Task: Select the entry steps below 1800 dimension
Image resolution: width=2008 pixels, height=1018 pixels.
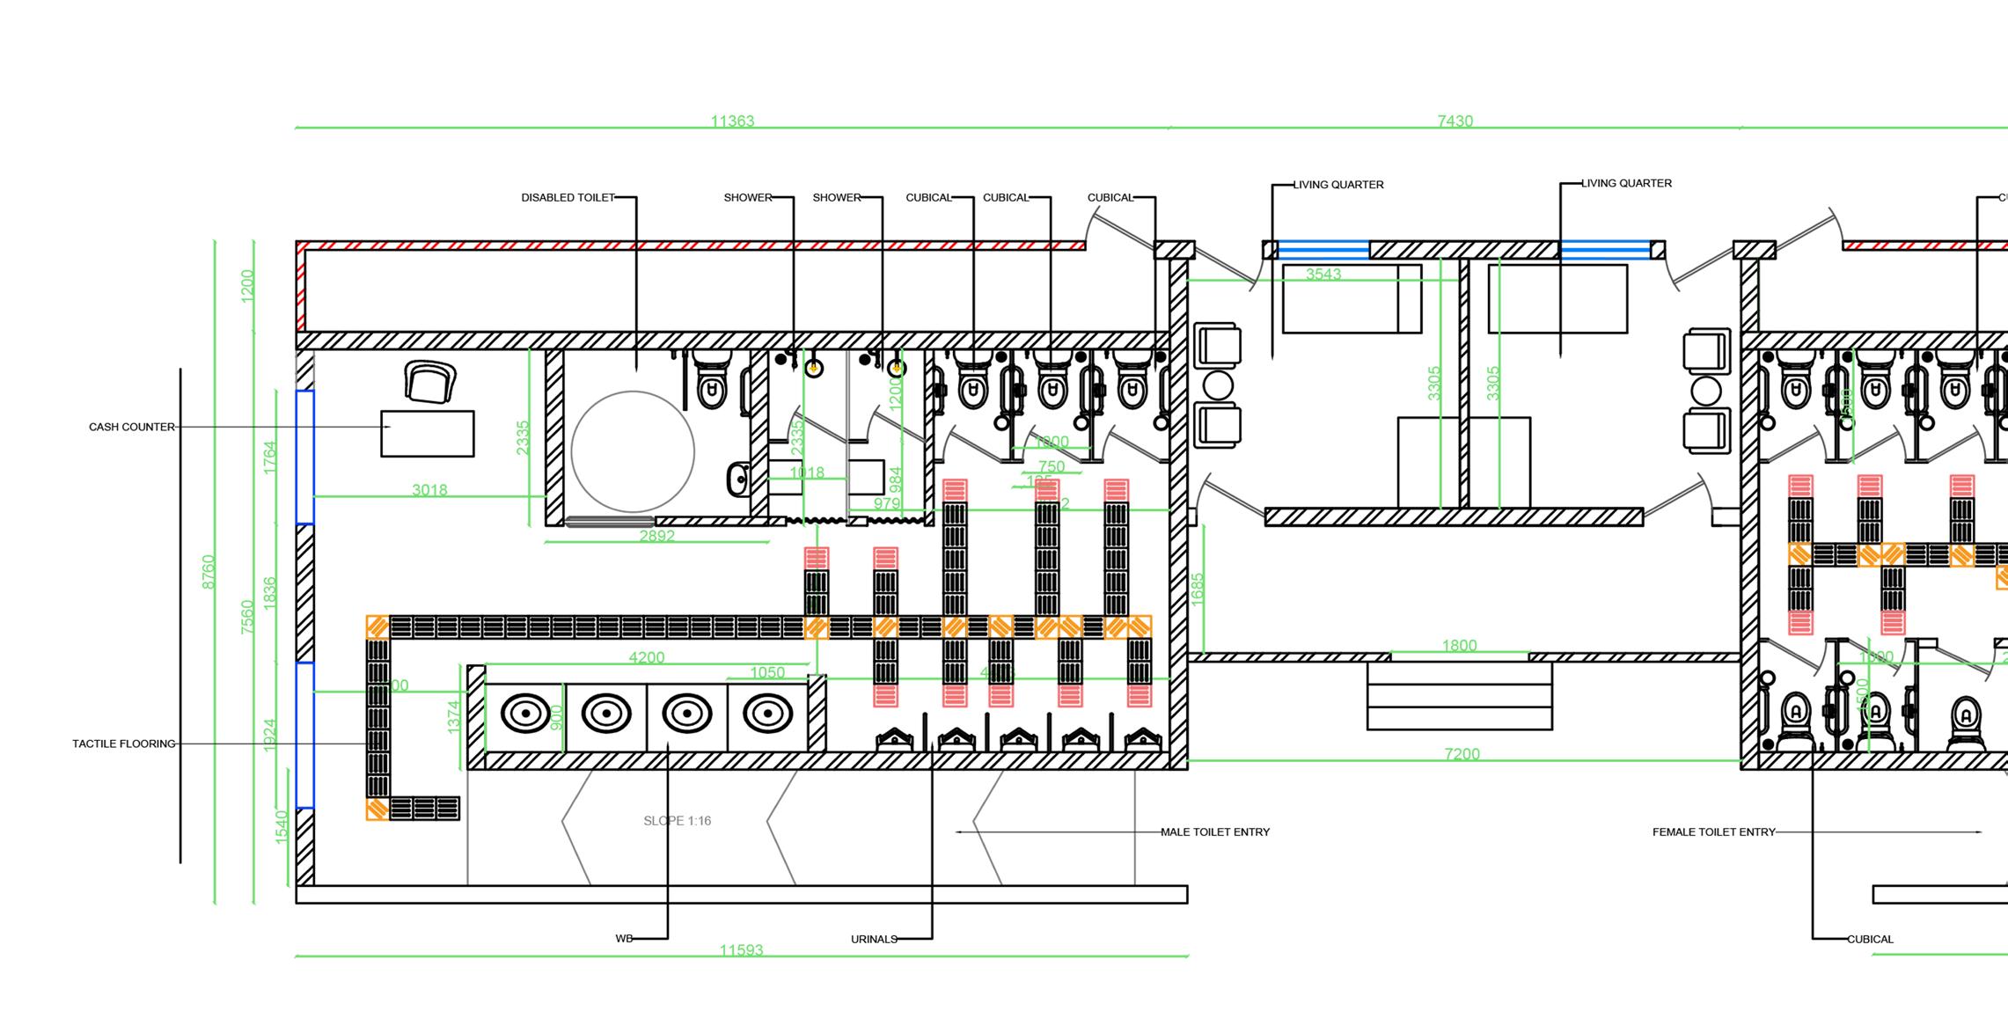Action: point(1459,696)
